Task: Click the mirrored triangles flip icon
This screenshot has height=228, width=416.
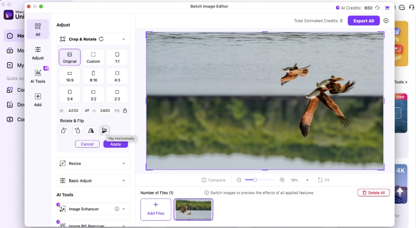Action: tap(91, 131)
